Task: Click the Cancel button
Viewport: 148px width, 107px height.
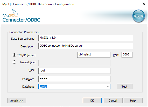Action: 113,101
